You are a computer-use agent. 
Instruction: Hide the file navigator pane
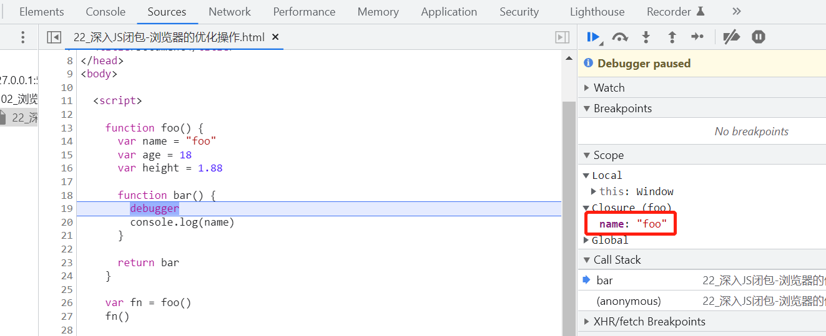coord(54,37)
